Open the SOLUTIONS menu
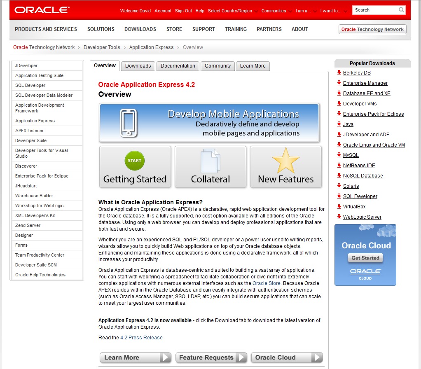 click(101, 29)
